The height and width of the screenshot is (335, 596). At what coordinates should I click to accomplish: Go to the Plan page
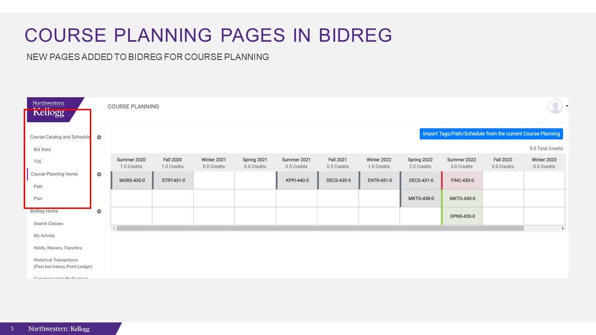tap(38, 199)
